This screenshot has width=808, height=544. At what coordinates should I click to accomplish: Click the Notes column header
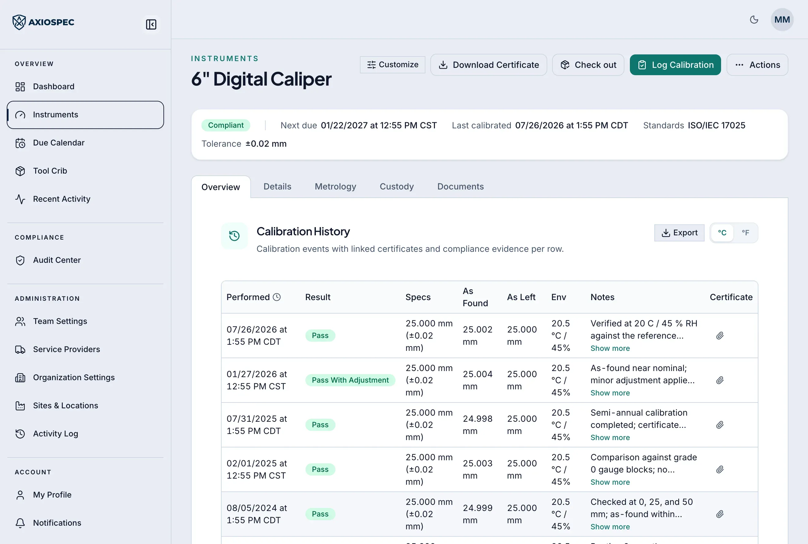(x=602, y=297)
